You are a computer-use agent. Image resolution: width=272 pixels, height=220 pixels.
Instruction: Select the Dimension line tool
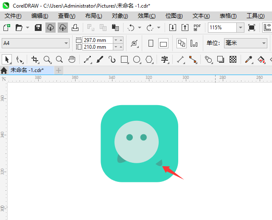pos(181,60)
